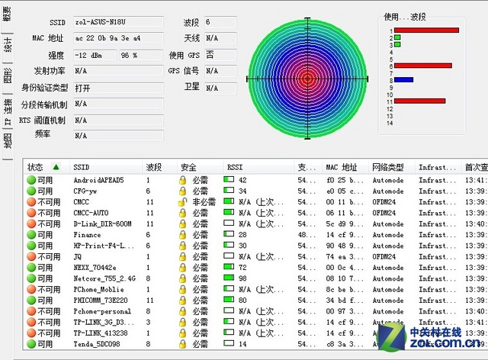Click the red status icon for D-Link_DIR-600M
The image size is (488, 360).
pyautogui.click(x=31, y=223)
